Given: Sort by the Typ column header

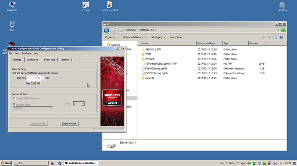Looking at the screenshot, I should point(235,43).
